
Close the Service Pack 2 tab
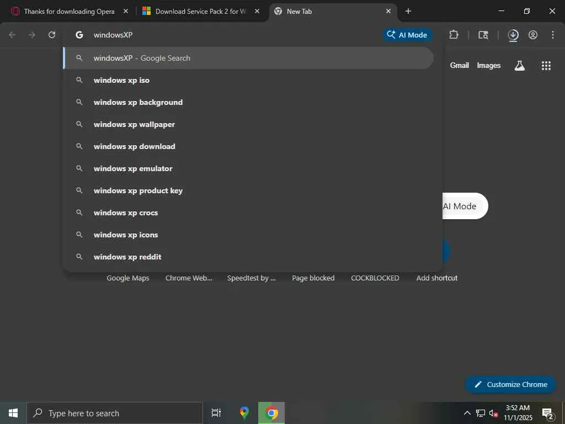[257, 11]
